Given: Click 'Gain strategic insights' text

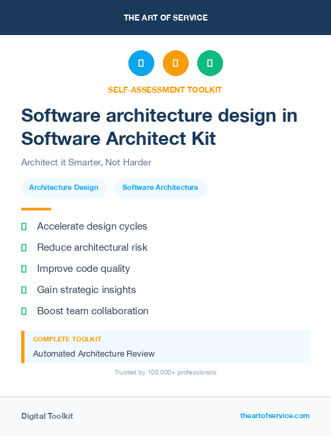Looking at the screenshot, I should [87, 290].
